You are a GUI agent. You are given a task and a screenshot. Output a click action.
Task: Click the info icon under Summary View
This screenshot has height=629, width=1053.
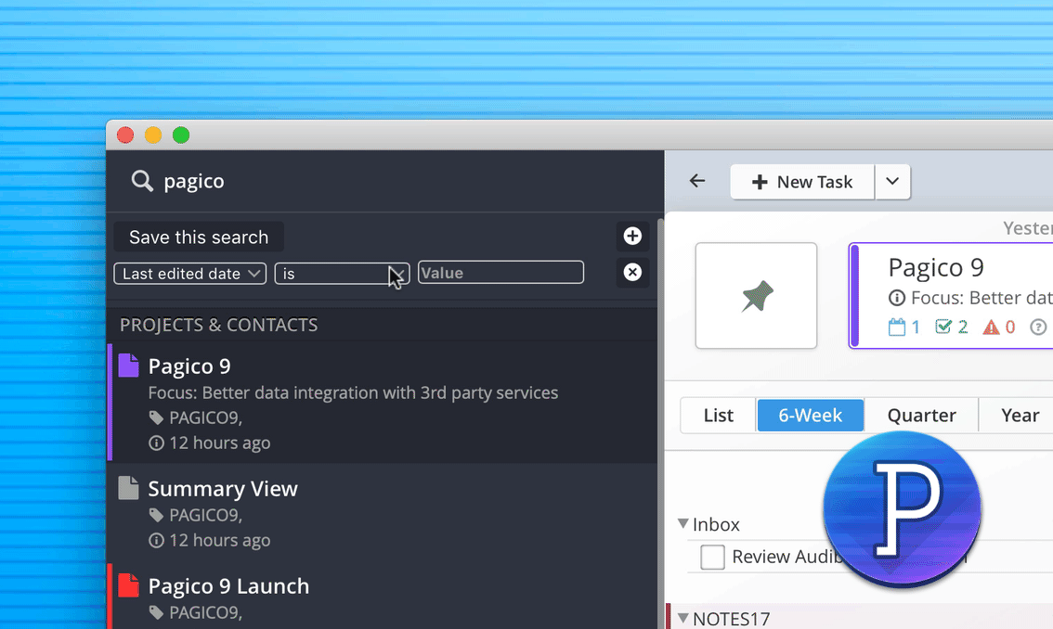point(156,540)
